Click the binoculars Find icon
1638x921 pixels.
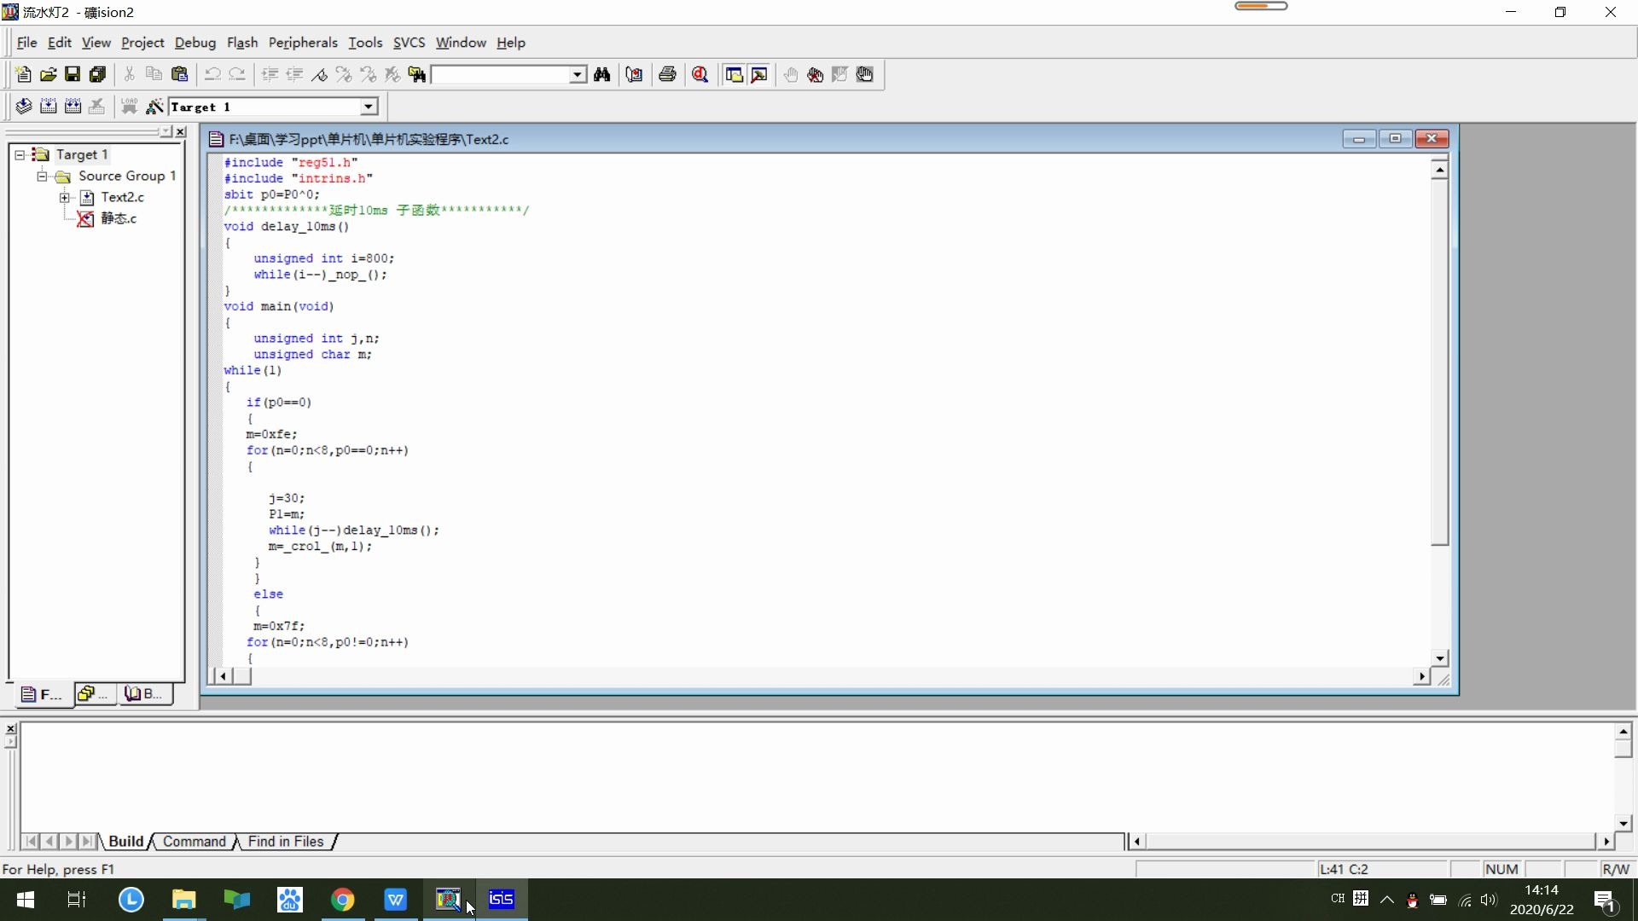[x=602, y=75]
